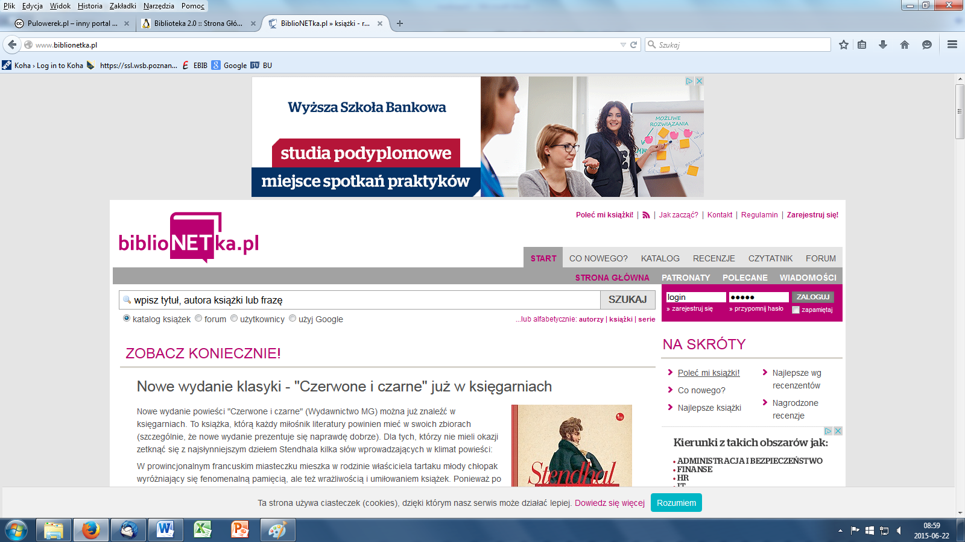Viewport: 965px width, 542px height.
Task: Close the Pulowerek.pl tab
Action: pos(127,23)
